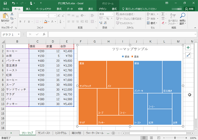Open the 挿入 ribbon tab
The height and width of the screenshot is (140, 198).
pos(28,9)
